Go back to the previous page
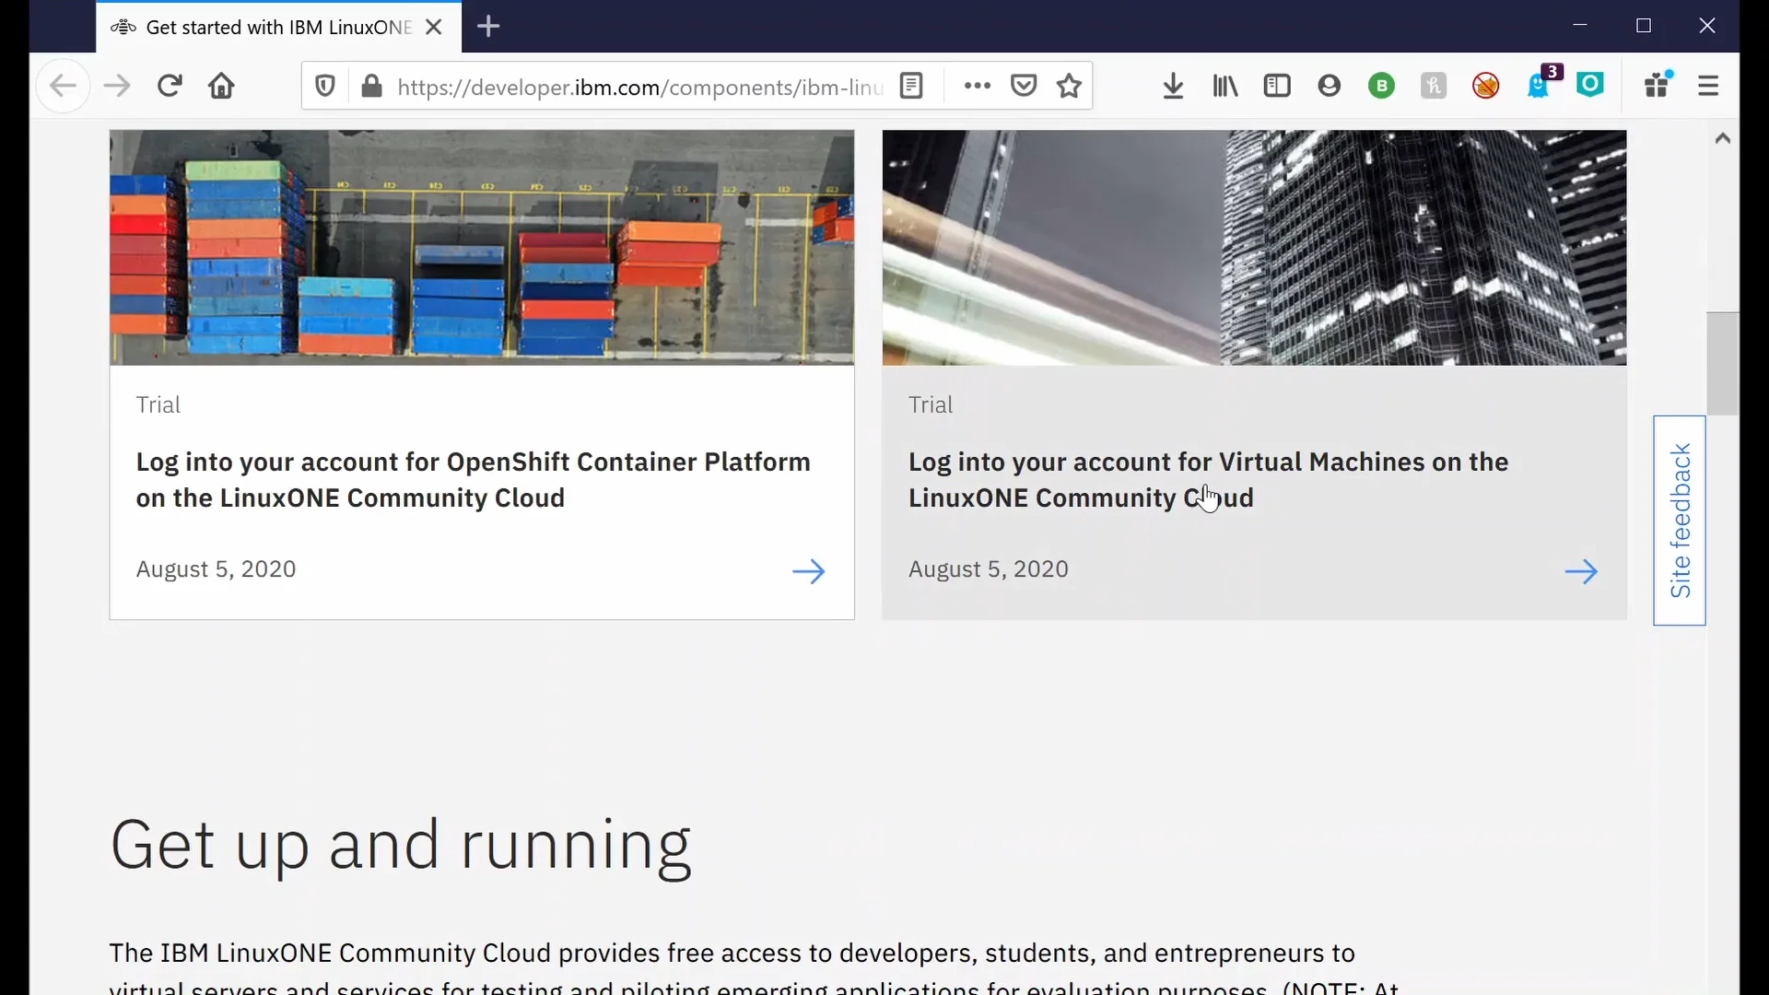Screen dimensions: 1769x995 point(63,87)
